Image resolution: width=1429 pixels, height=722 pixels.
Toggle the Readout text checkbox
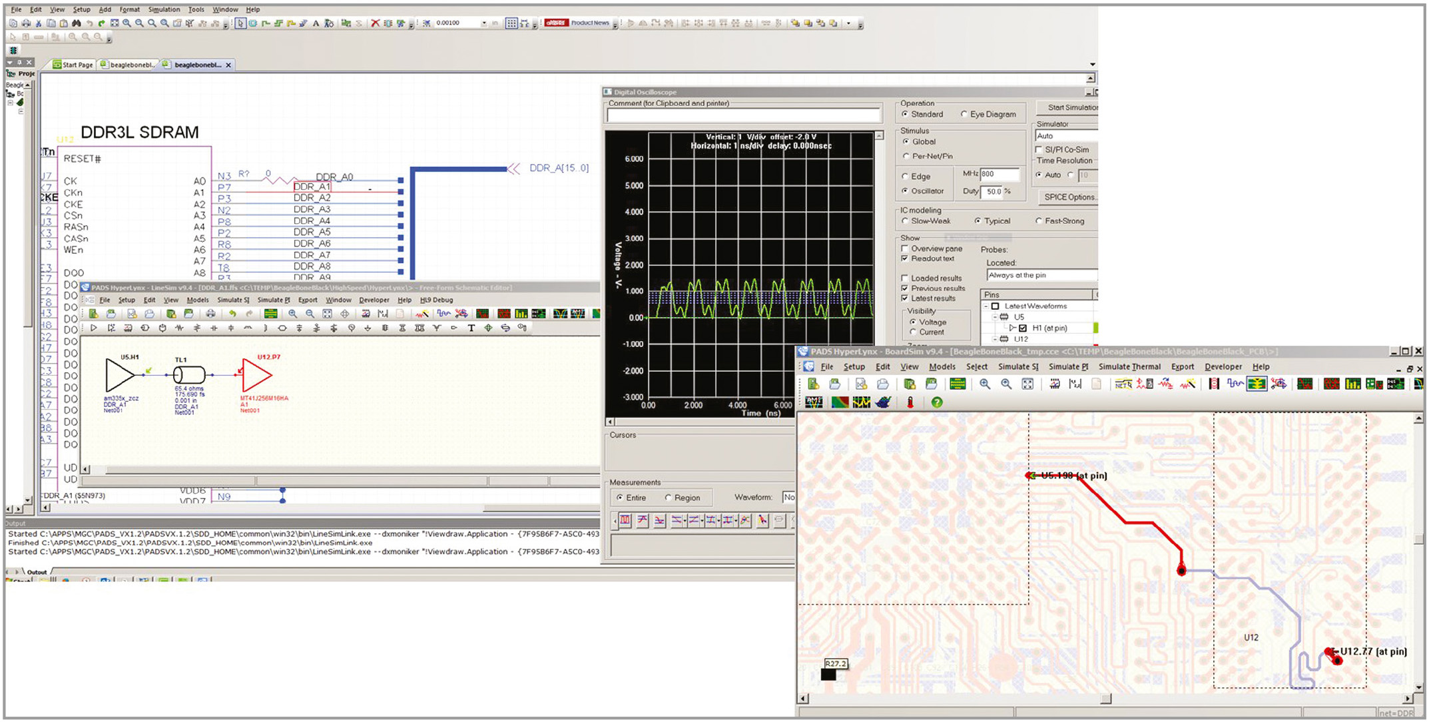point(905,258)
